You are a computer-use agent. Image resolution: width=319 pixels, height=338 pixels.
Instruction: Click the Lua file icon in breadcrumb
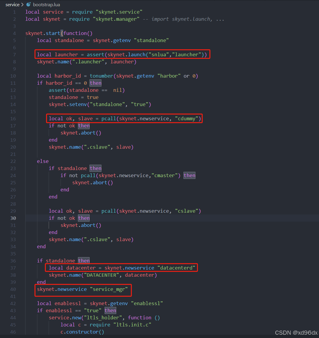click(x=28, y=4)
